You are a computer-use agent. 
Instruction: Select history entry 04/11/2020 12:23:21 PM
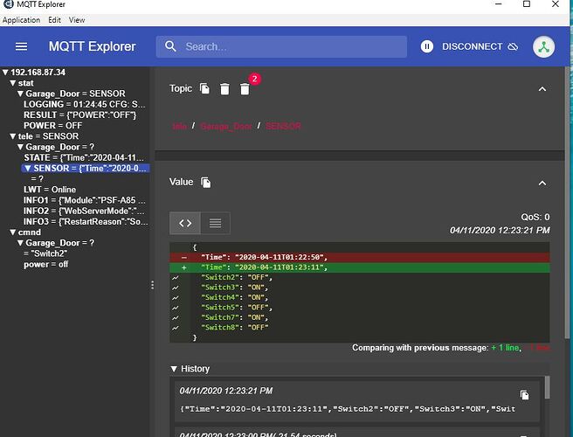(356, 401)
